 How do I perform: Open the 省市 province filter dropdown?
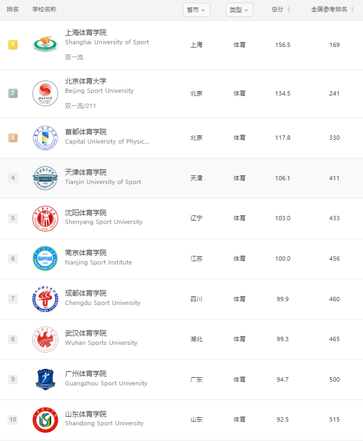196,10
